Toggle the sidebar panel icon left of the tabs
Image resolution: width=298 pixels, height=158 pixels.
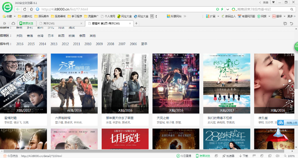point(5,23)
